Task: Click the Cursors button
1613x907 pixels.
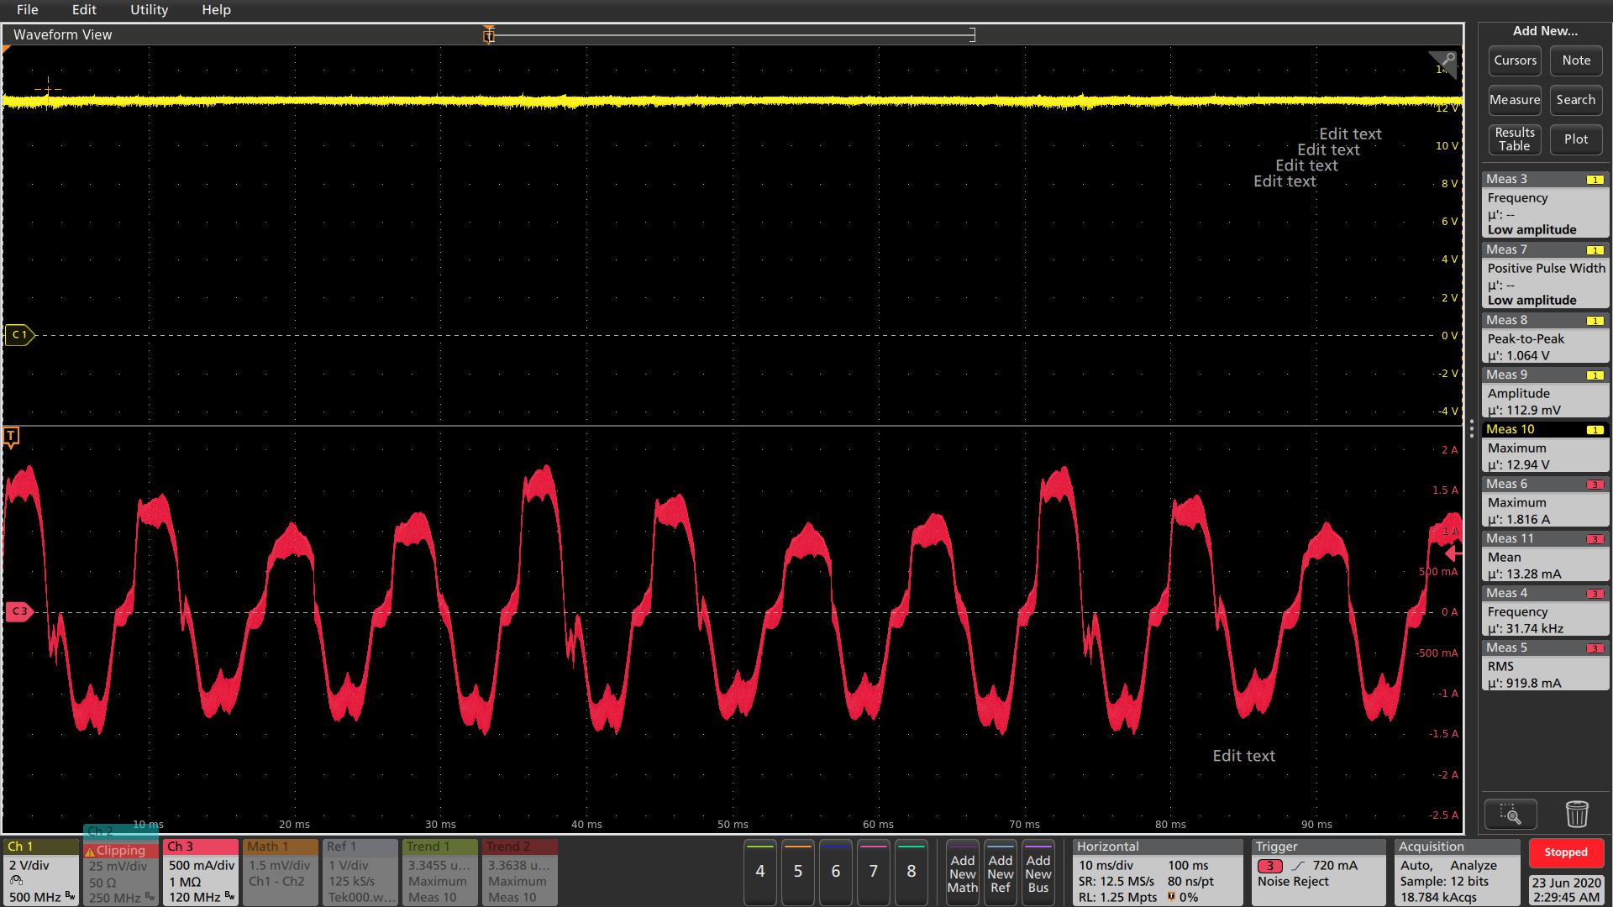Action: tap(1515, 60)
